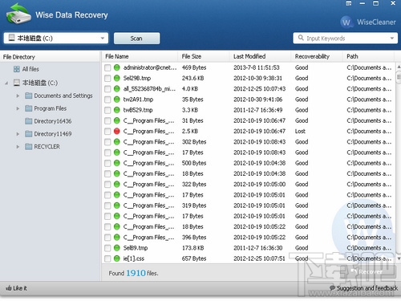The height and width of the screenshot is (301, 401).
Task: Tick checkbox for the Lost 2.5 KB file
Action: [x=107, y=132]
